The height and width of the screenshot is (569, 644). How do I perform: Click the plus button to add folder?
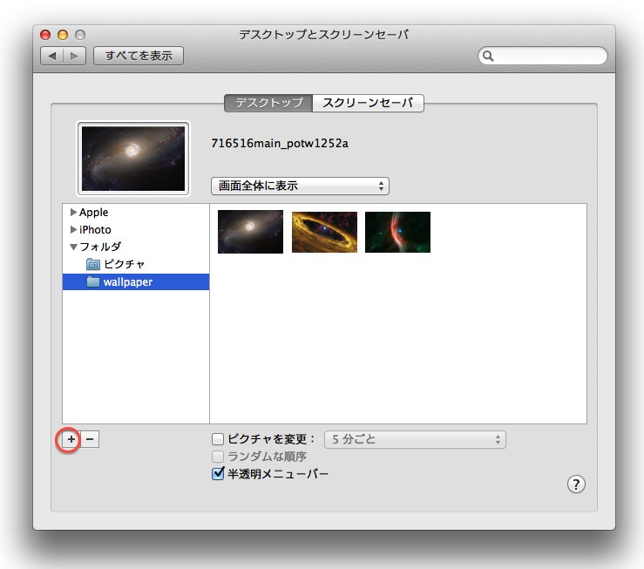tap(71, 440)
